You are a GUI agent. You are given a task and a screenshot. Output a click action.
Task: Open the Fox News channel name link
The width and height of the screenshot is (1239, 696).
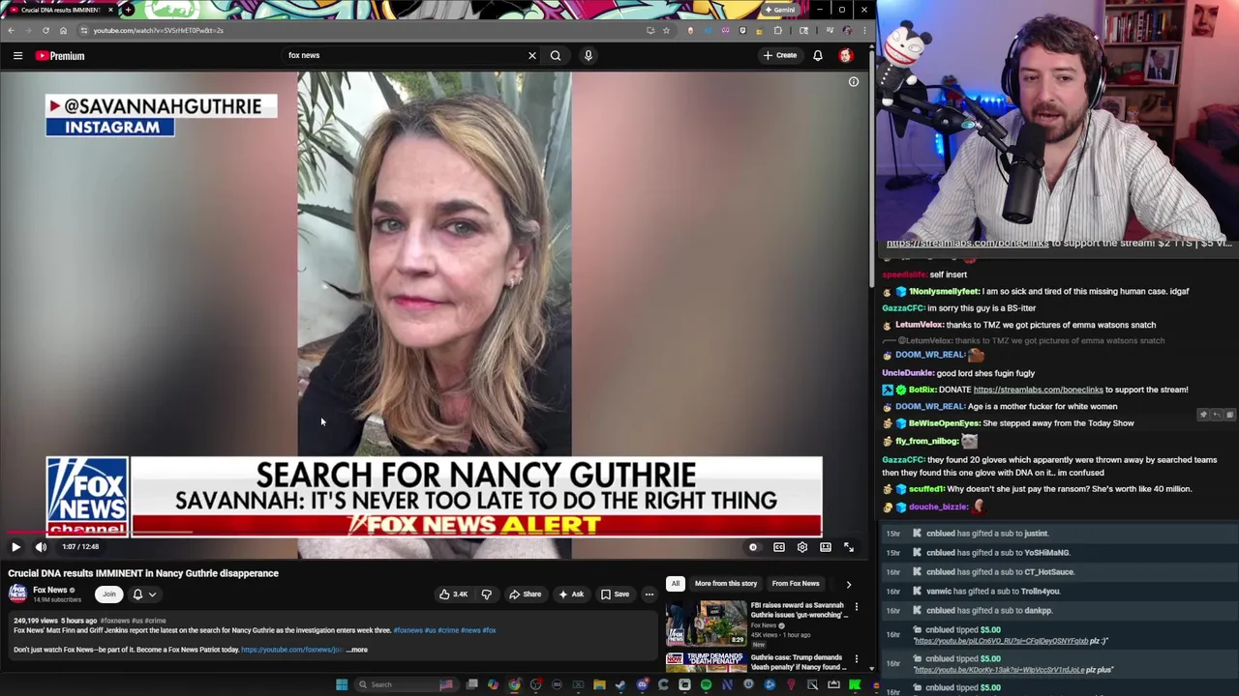click(x=50, y=590)
